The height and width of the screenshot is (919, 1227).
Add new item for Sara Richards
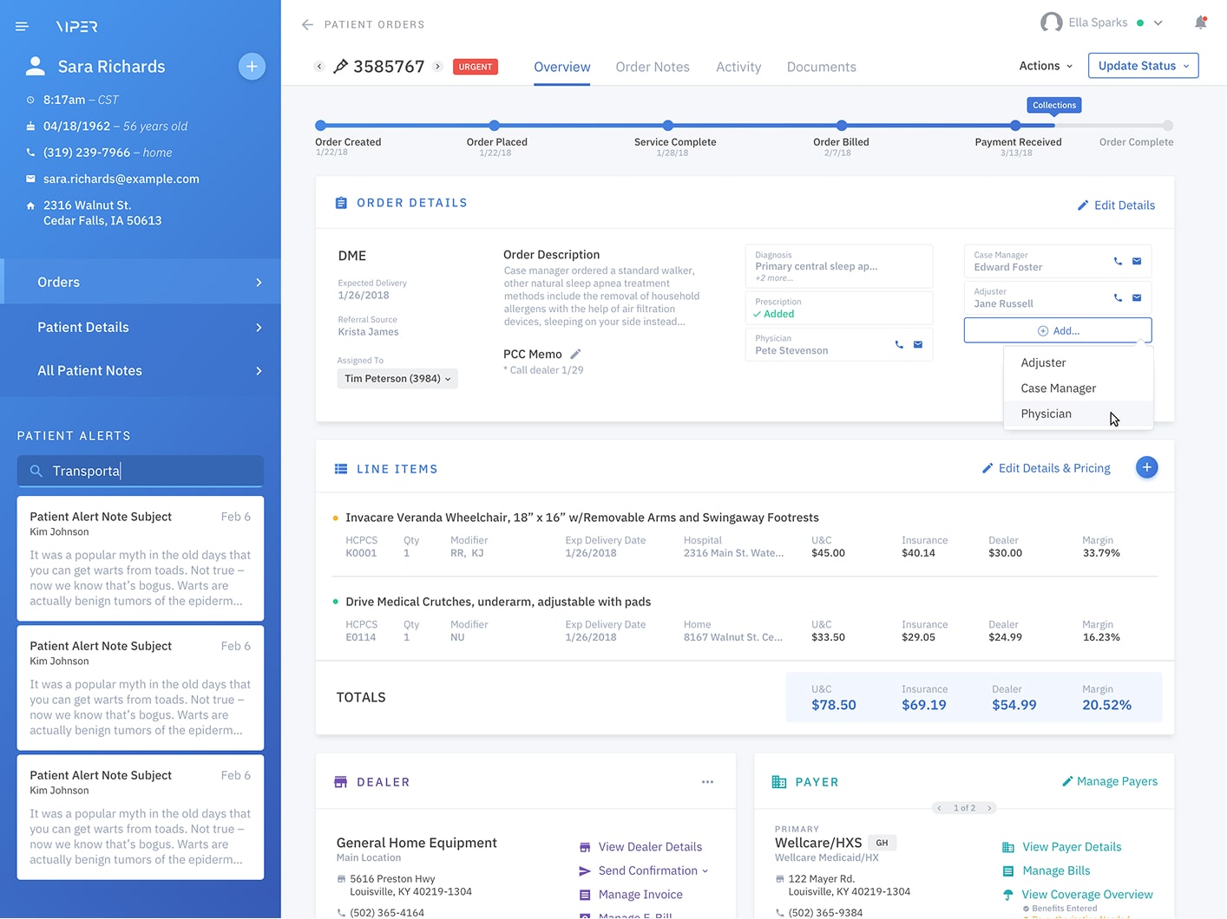252,67
